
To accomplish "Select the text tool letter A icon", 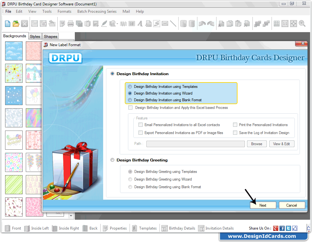I will (x=140, y=24).
